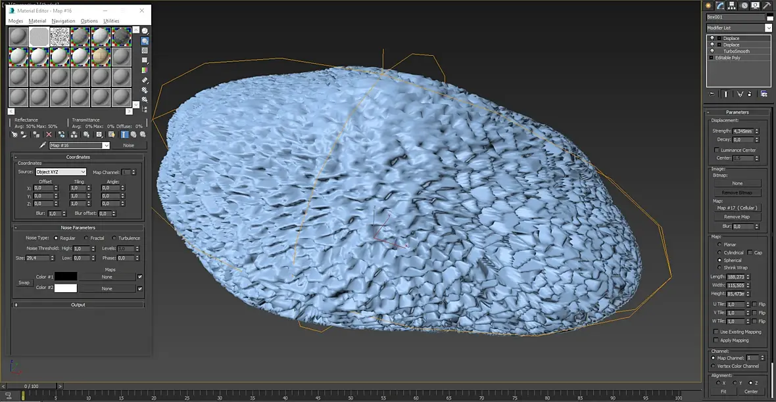
Task: Click red X Reset Map icon
Action: click(49, 135)
